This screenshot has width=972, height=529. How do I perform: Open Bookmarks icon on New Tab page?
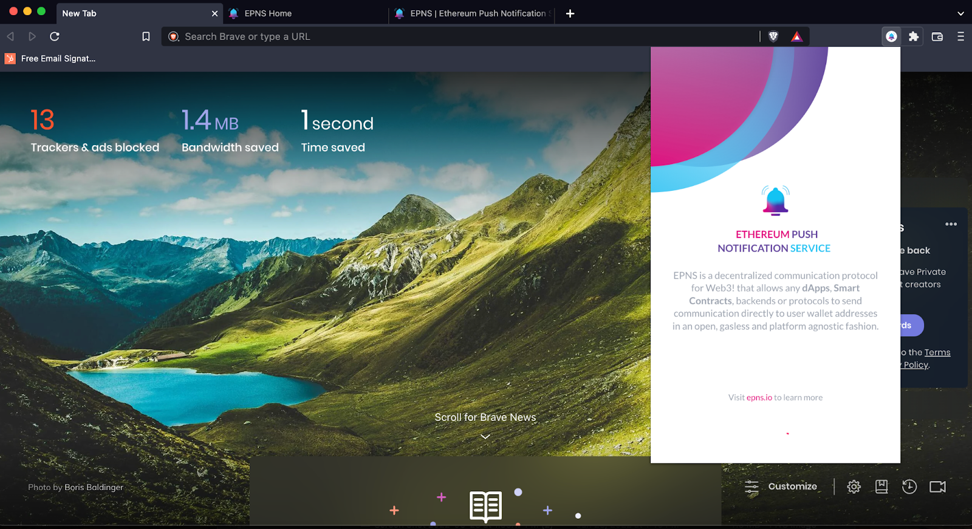[x=881, y=486]
